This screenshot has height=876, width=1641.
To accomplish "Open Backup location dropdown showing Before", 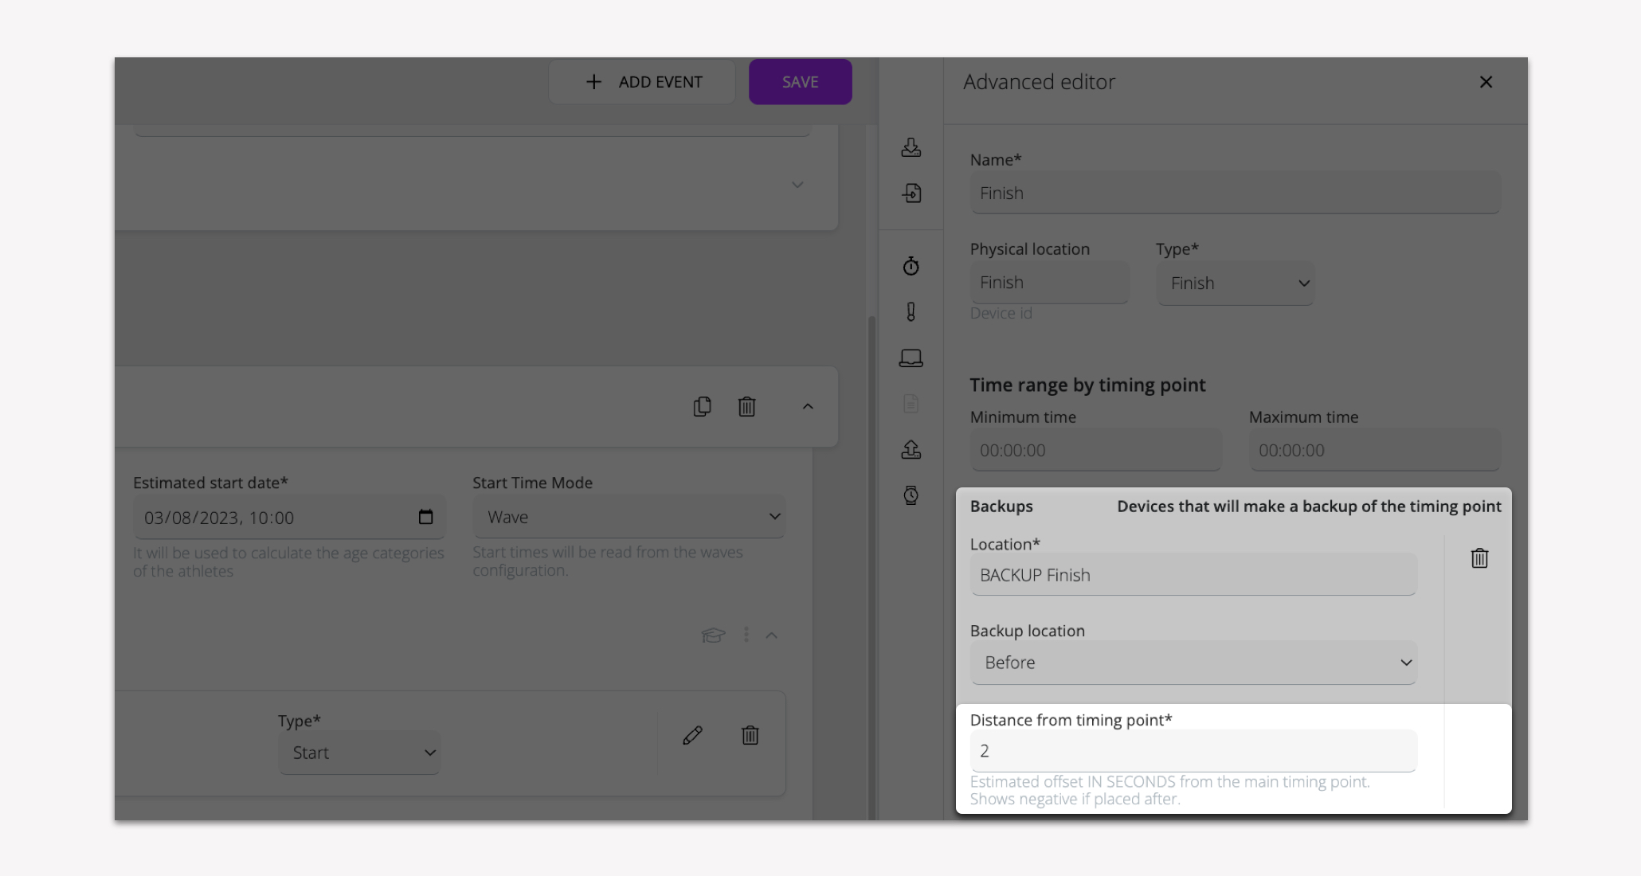I will [x=1193, y=663].
